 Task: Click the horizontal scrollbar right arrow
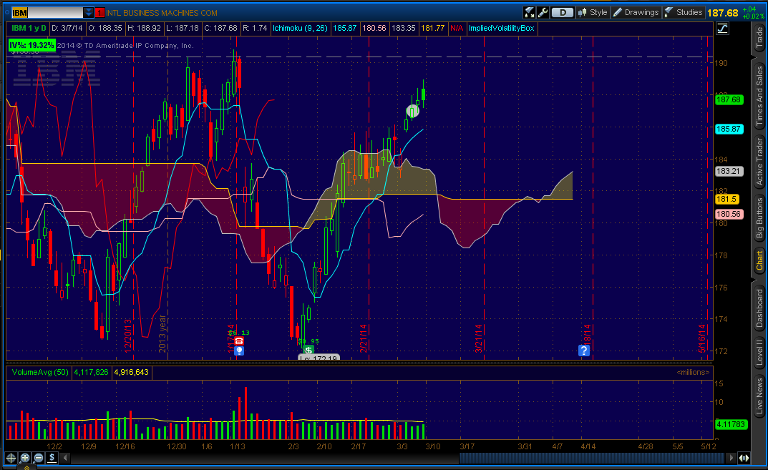pyautogui.click(x=731, y=459)
